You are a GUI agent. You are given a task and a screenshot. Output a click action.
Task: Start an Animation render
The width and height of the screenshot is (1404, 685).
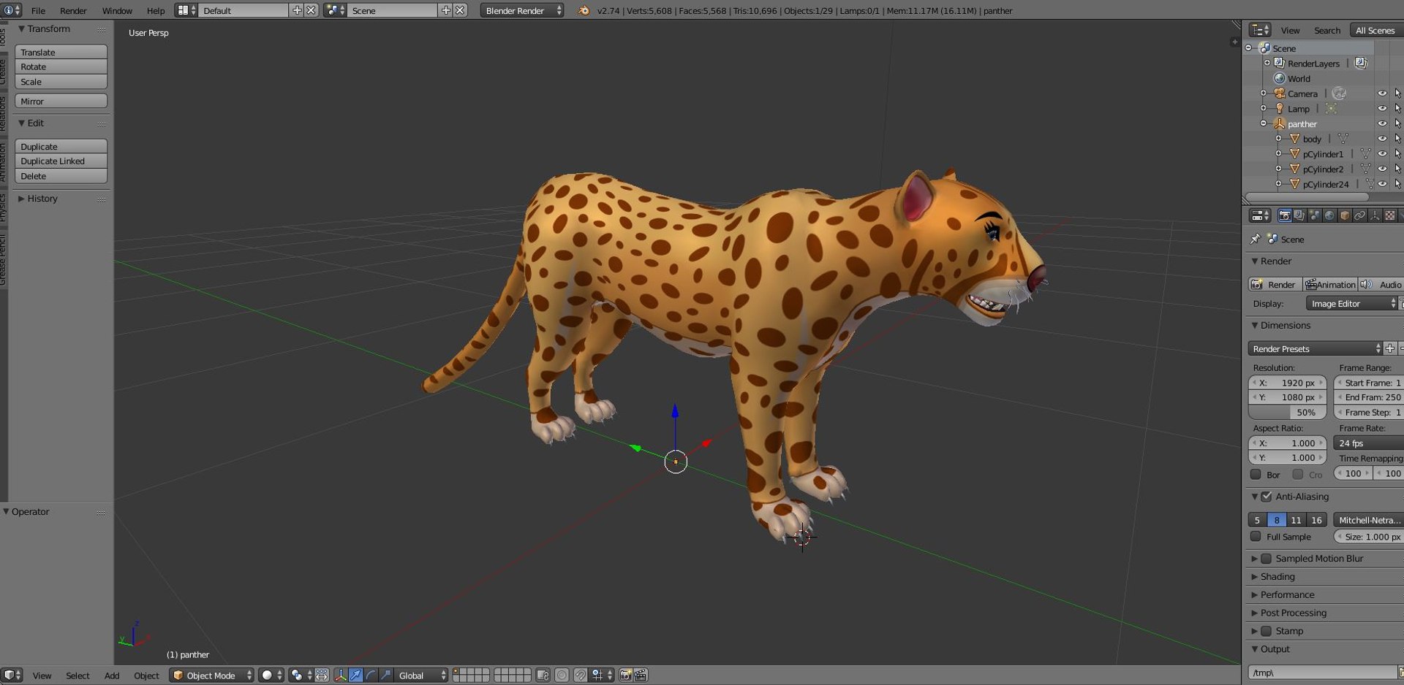[1330, 285]
